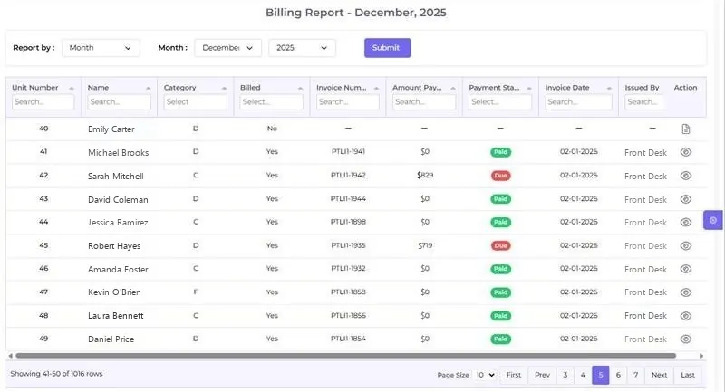View invoice for Laura Bennett
Image resolution: width=725 pixels, height=392 pixels.
[686, 316]
